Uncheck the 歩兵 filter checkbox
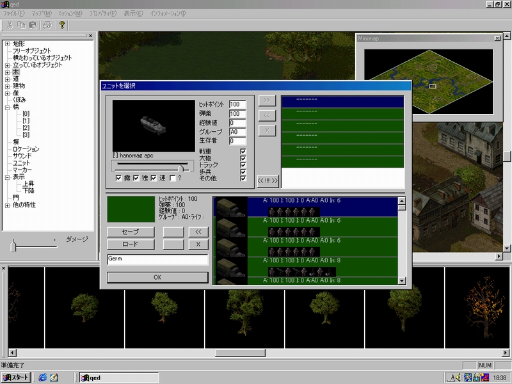Viewport: 512px width, 384px height. coord(243,172)
